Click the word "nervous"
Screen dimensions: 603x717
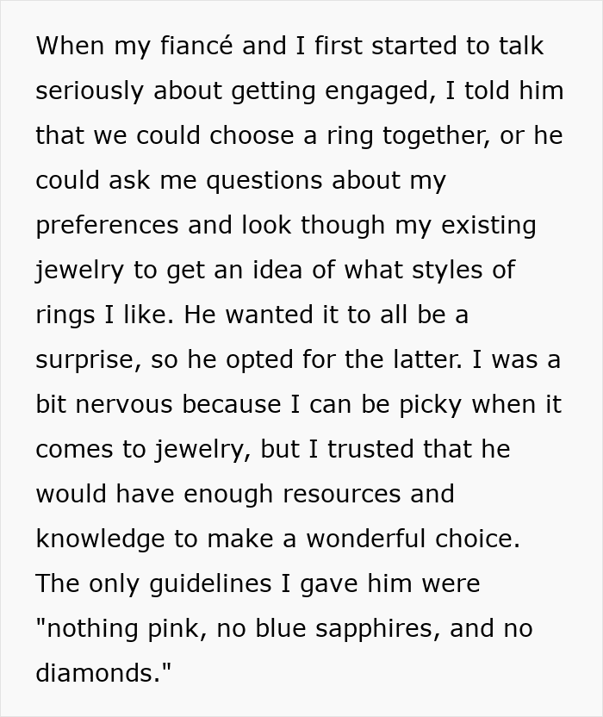(x=127, y=404)
